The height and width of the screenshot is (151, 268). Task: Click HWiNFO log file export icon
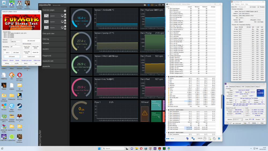[209, 139]
